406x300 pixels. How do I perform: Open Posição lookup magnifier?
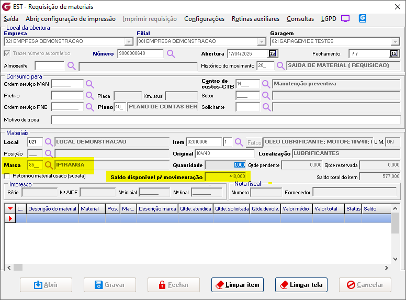click(x=49, y=153)
